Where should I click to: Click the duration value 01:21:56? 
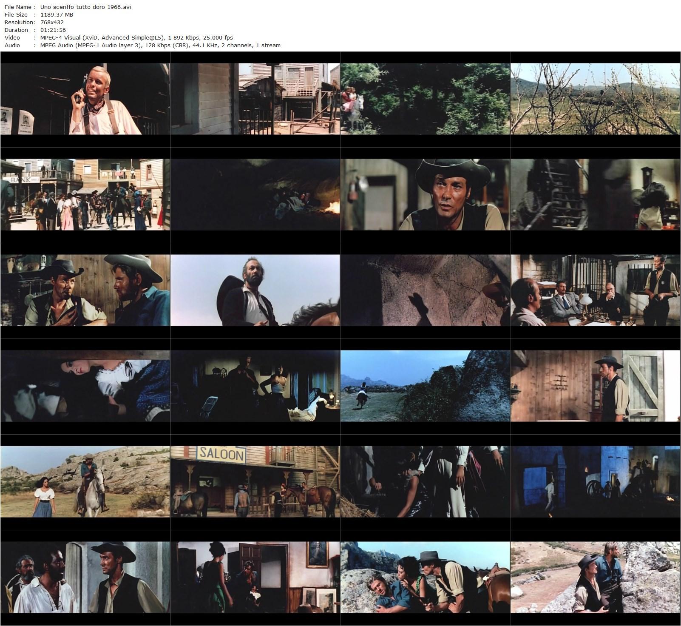tap(53, 30)
